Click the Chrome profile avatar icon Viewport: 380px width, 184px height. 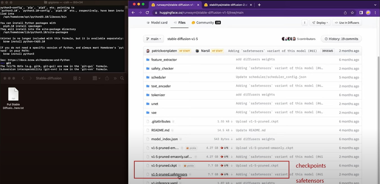coord(368,12)
